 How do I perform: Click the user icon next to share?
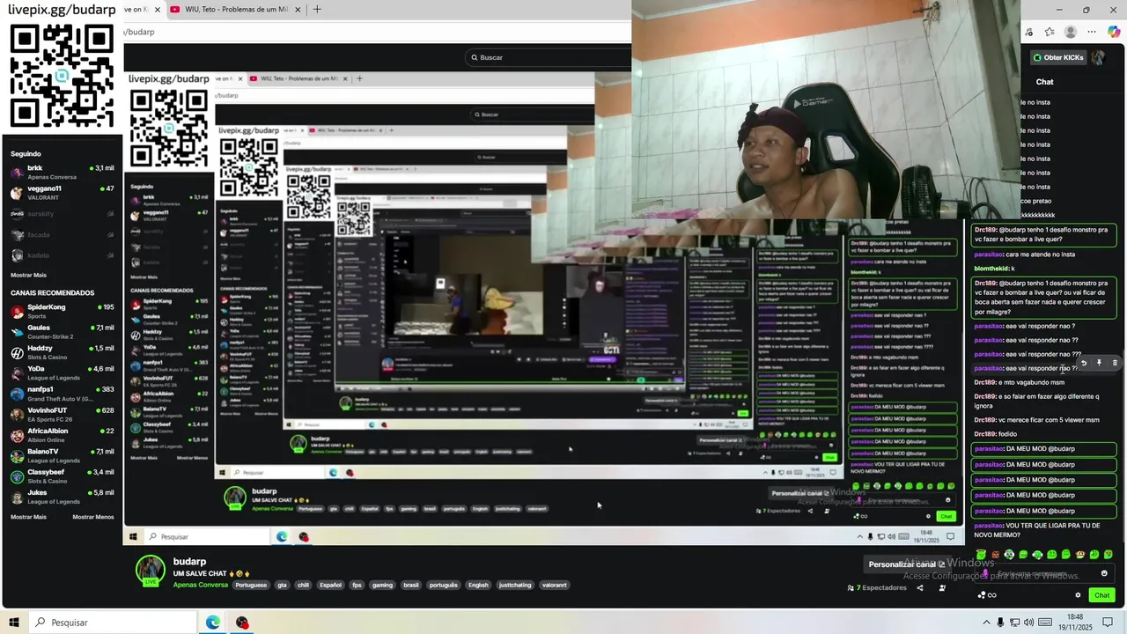click(942, 588)
